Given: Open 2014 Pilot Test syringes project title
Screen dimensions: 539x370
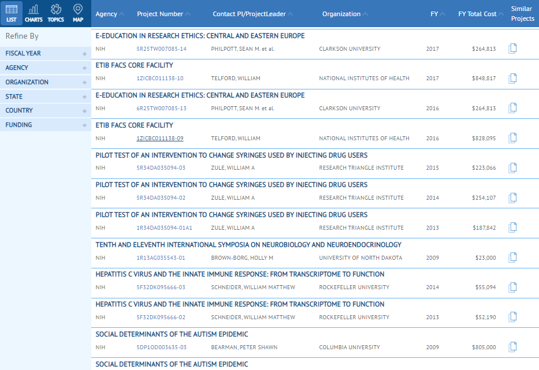Looking at the screenshot, I should (231, 185).
